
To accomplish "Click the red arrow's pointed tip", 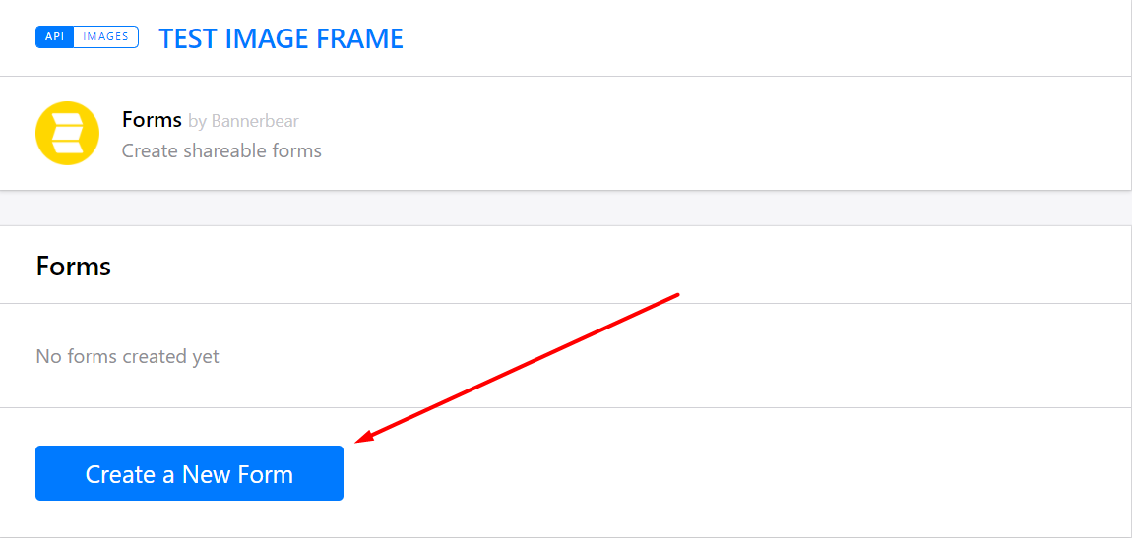I will point(357,442).
